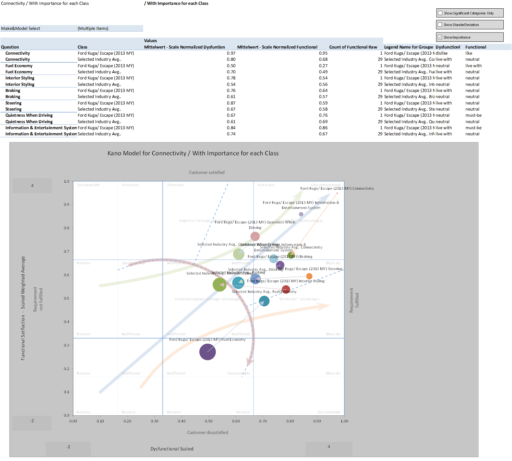This screenshot has width=512, height=461.
Task: Click the gray -2 button beside Dysfunctional Scaled
Action: pos(68,447)
